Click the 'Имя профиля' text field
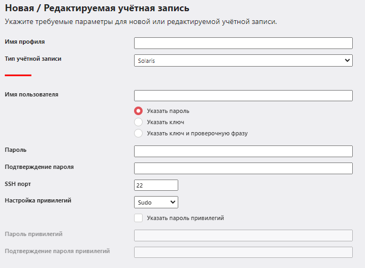 pos(243,43)
